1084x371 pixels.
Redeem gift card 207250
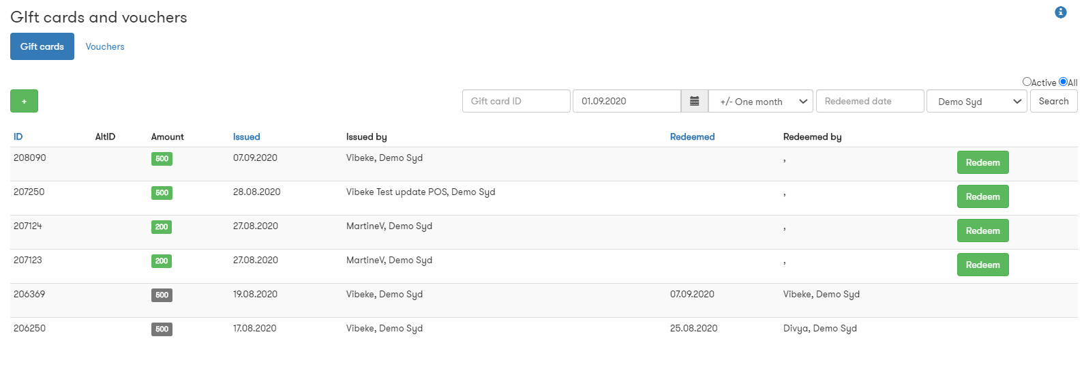click(x=982, y=196)
